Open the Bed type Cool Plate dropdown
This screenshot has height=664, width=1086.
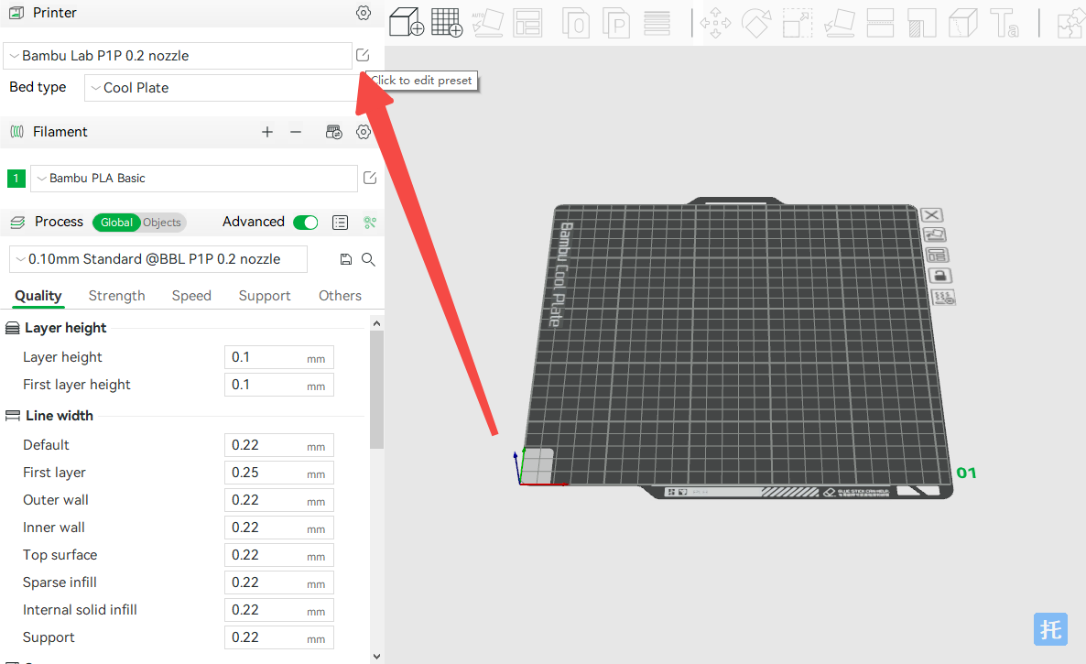point(221,88)
